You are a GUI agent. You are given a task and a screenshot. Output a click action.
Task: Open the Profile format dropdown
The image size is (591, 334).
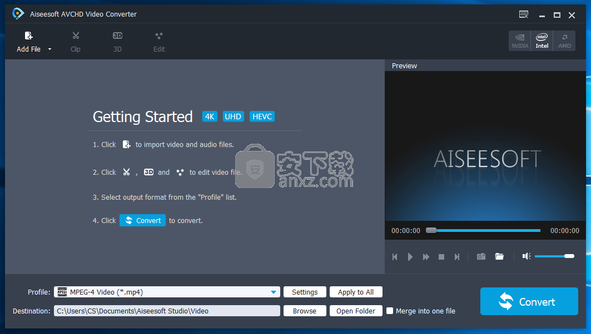tap(167, 292)
